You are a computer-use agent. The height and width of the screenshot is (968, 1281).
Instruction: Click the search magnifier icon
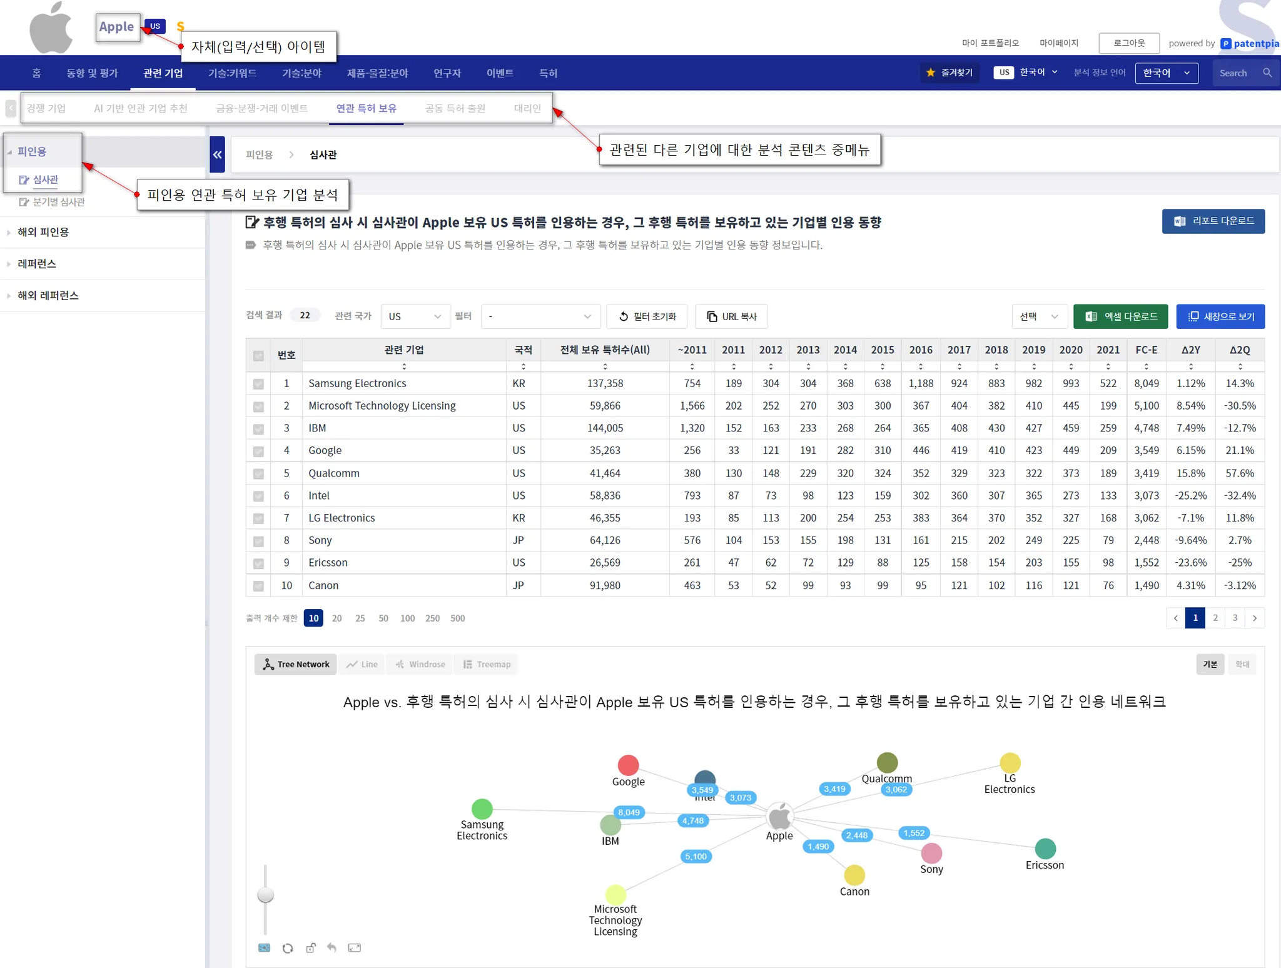(1267, 73)
